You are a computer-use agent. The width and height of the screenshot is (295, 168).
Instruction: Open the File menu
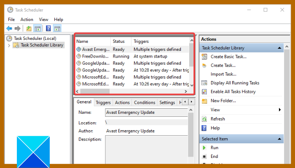11,19
